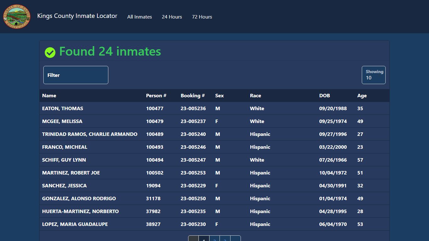The height and width of the screenshot is (241, 429).
Task: Click booking number 23-005236
Action: coord(193,109)
